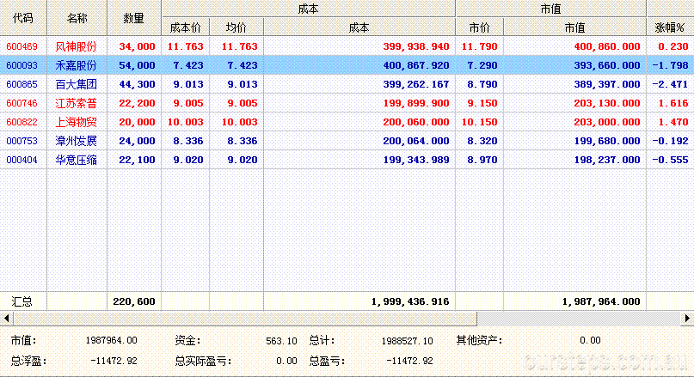Screen dimensions: 694x377
Task: Click the 总浮盈 value -11472.92
Action: (114, 361)
